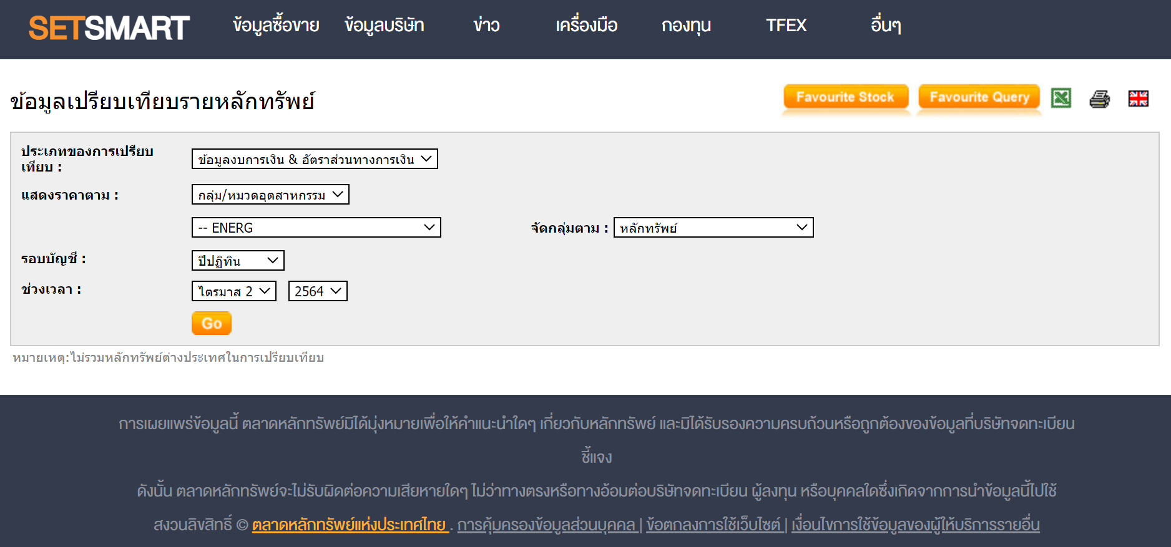
Task: Open the การคุ้มครองข้อมูลส่วนบุคคล privacy link
Action: (x=546, y=525)
